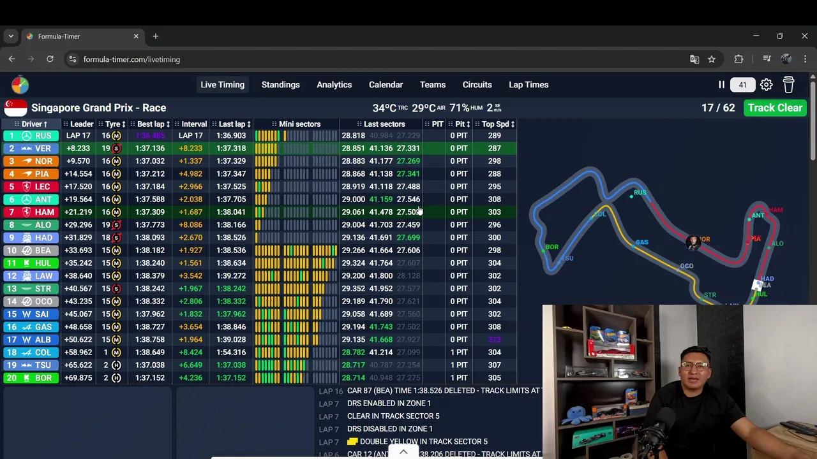Click the track temperature 34°C reading
Image resolution: width=817 pixels, height=459 pixels.
[x=390, y=108]
